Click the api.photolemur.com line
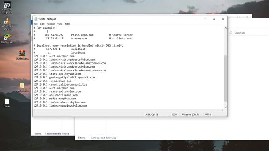This screenshot has height=151, width=269. pos(55,95)
